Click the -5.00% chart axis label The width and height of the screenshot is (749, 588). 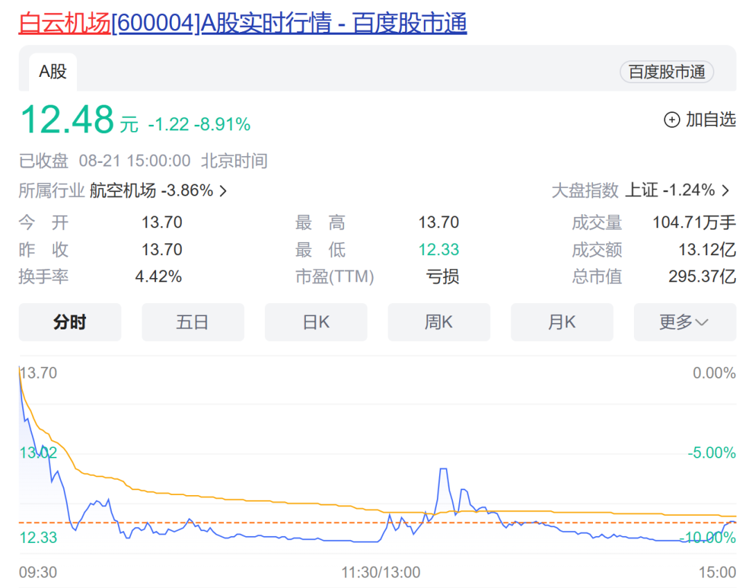click(x=712, y=452)
